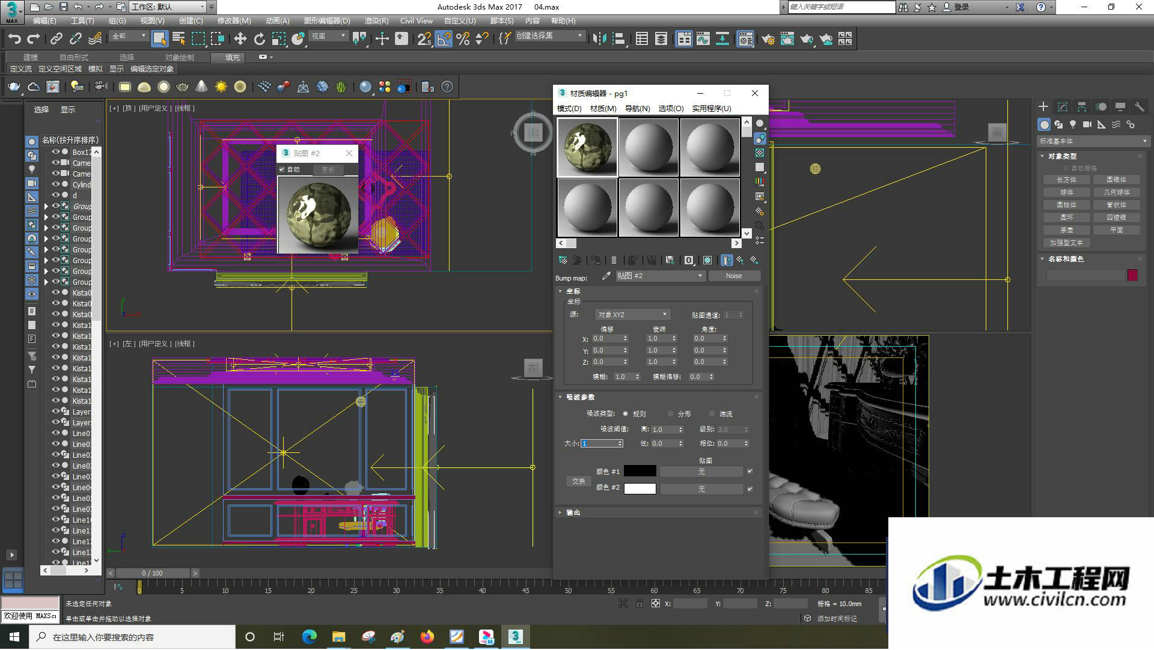Click the Redo arrow icon
The width and height of the screenshot is (1154, 650).
tap(34, 39)
